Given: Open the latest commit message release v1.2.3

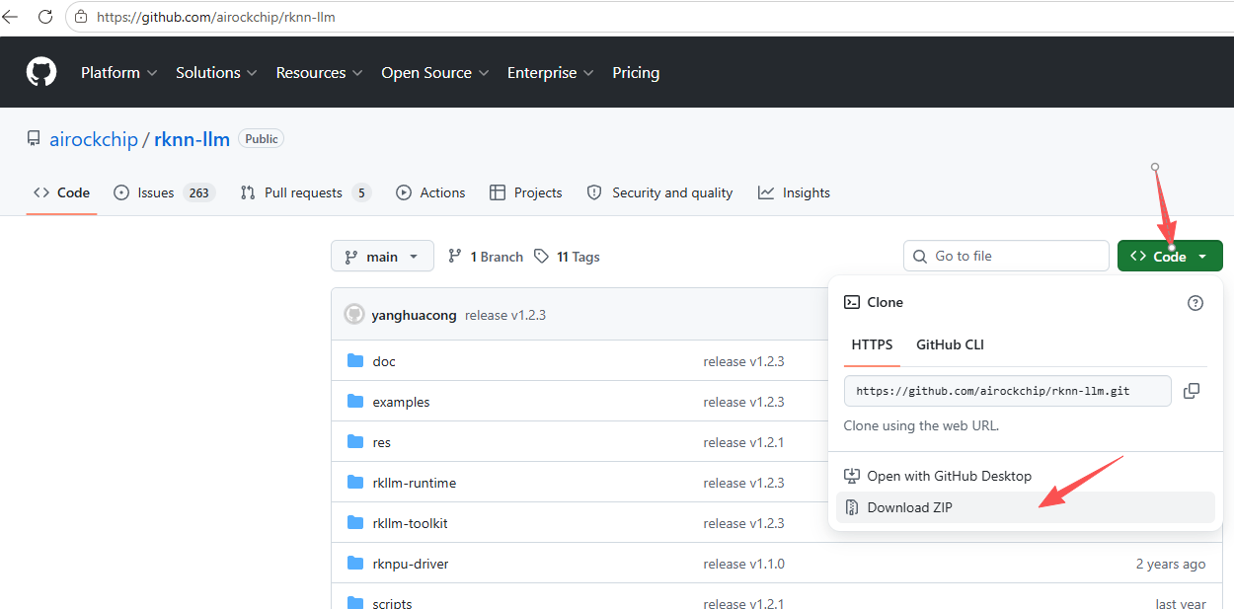Looking at the screenshot, I should (x=505, y=315).
